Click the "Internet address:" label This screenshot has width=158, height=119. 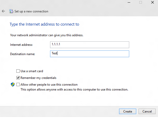tap(22, 45)
